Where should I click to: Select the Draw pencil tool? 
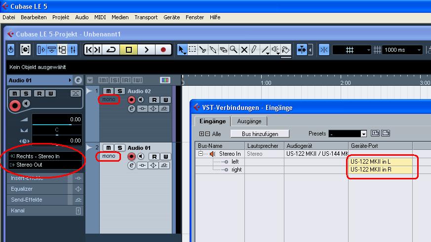[254, 50]
